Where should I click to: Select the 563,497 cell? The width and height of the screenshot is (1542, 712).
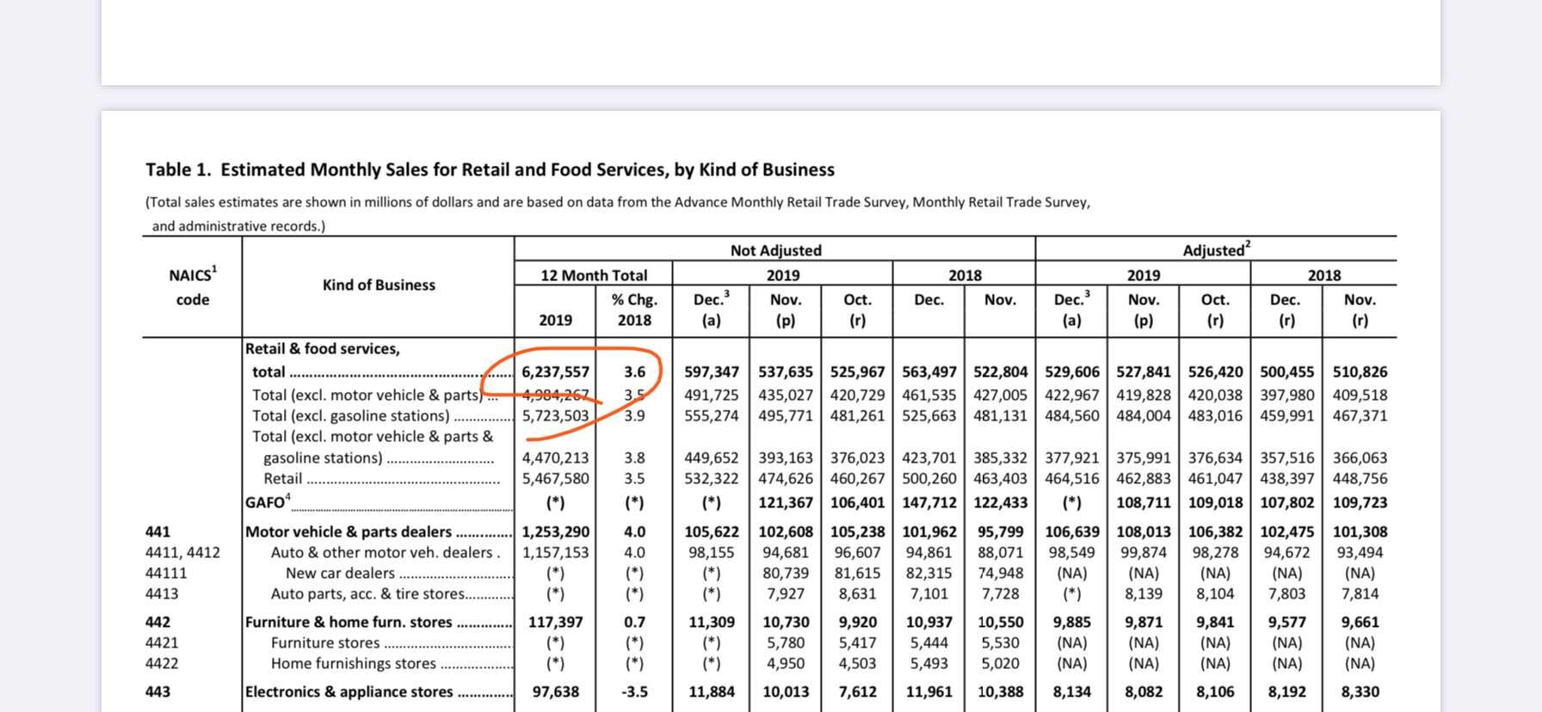pos(929,371)
